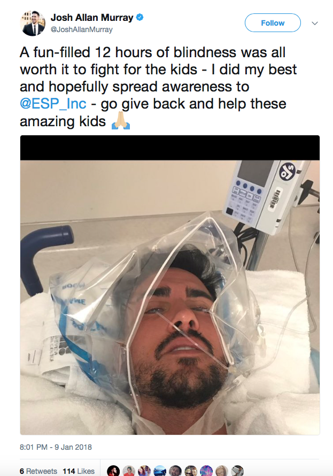Open the Josh Allan Murray display name
This screenshot has width=333, height=476.
click(x=92, y=18)
